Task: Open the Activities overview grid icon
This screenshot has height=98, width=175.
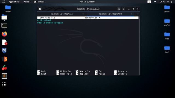Action: (x=4, y=2)
